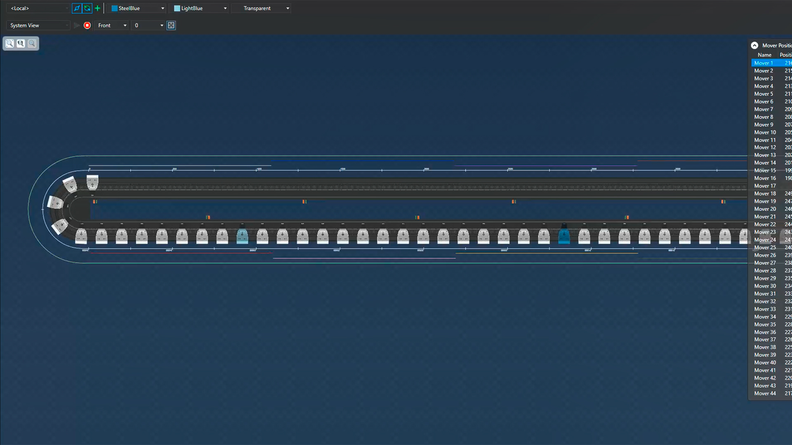Click the blue plug connect icon
The height and width of the screenshot is (445, 792).
[x=77, y=8]
